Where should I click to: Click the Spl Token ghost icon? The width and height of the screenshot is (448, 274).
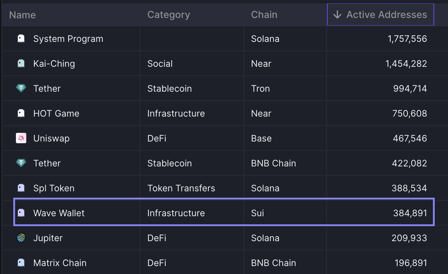[21, 188]
